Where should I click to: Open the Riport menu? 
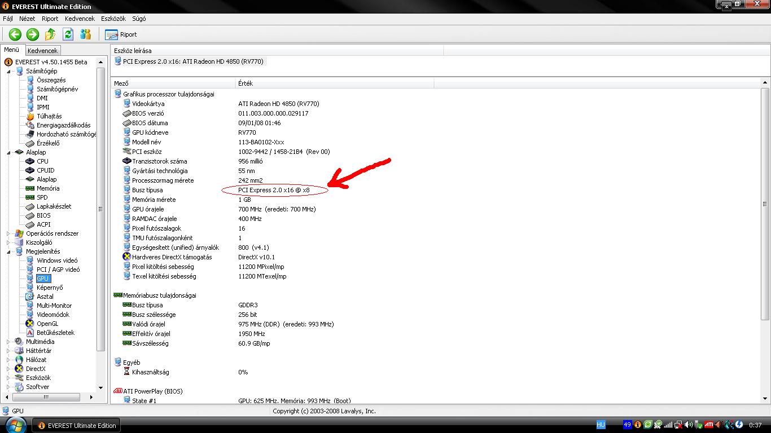50,19
